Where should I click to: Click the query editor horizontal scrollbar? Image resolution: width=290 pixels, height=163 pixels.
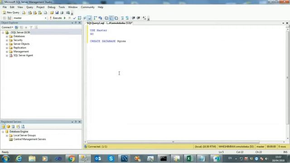[x=173, y=142]
